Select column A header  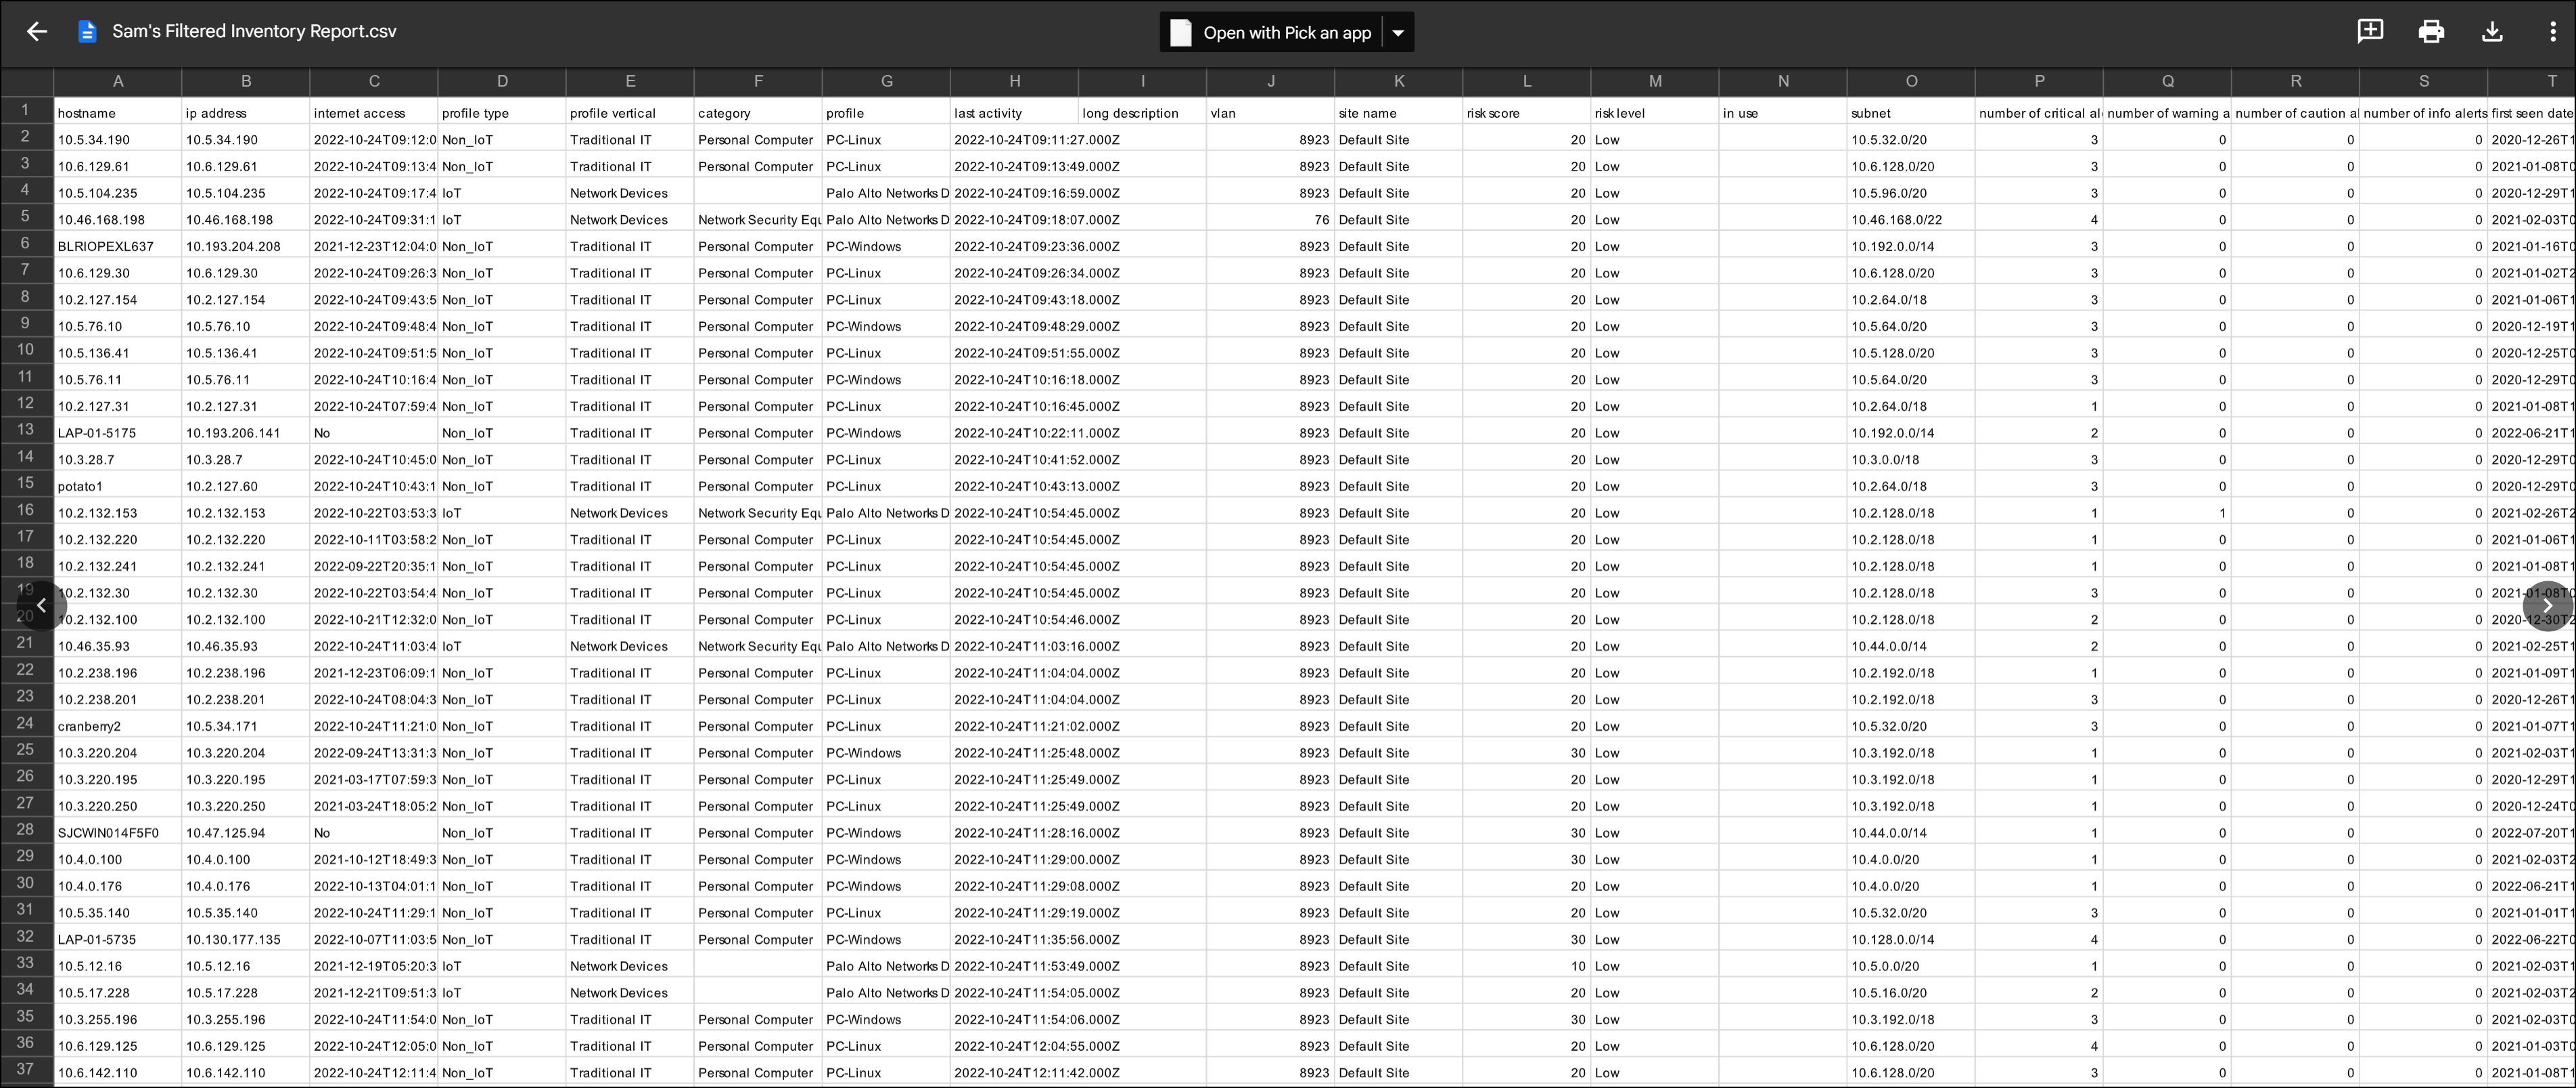pyautogui.click(x=118, y=81)
